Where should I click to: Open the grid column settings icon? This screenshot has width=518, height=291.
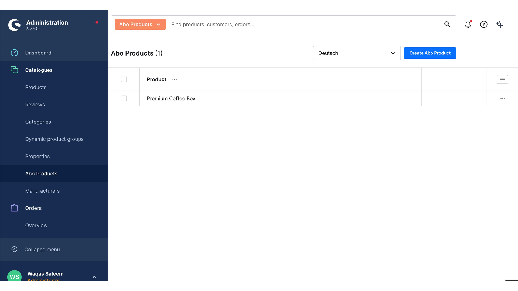[502, 79]
